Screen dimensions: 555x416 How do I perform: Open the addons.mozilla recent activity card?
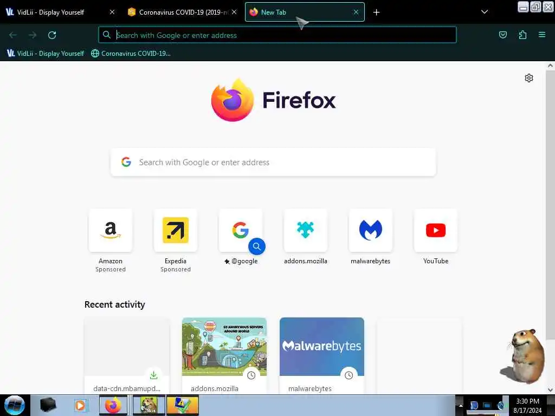[x=224, y=355]
